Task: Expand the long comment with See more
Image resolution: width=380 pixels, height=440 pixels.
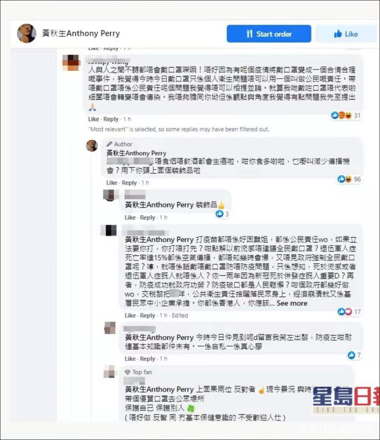Action: click(292, 303)
